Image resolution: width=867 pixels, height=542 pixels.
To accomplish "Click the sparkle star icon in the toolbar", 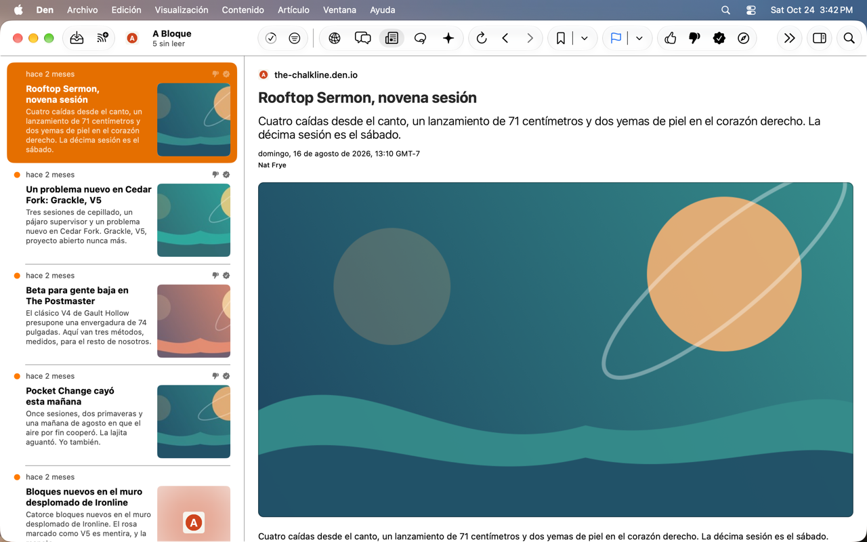I will 448,39.
